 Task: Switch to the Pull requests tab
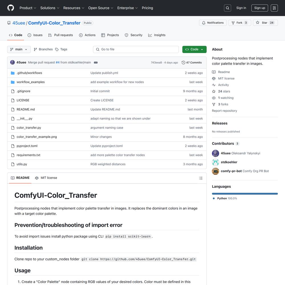pos(60,35)
